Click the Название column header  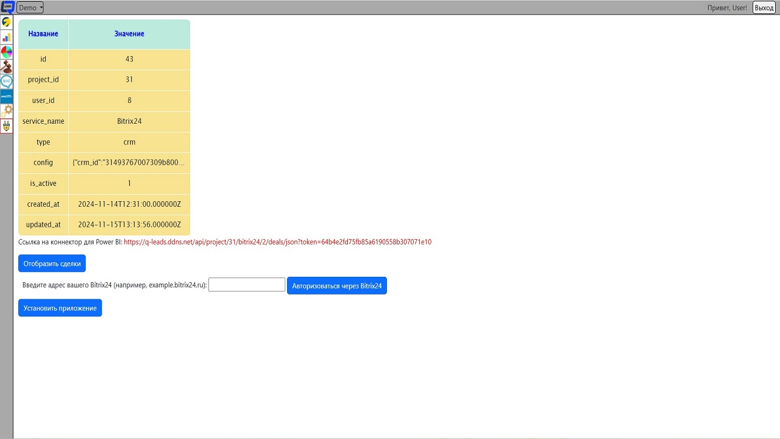point(43,34)
